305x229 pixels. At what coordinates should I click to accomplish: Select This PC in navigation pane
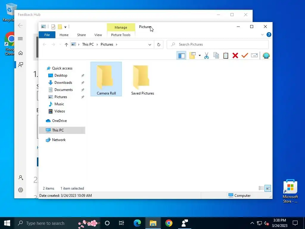click(62, 130)
